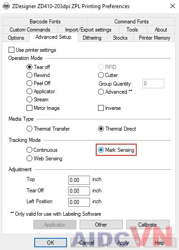Open the Barcode Fonts tab
The width and height of the screenshot is (179, 250).
point(45,22)
